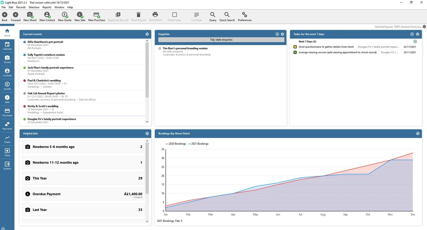
Task: Toggle 2020 Bookings legend entry
Action: [x=176, y=144]
